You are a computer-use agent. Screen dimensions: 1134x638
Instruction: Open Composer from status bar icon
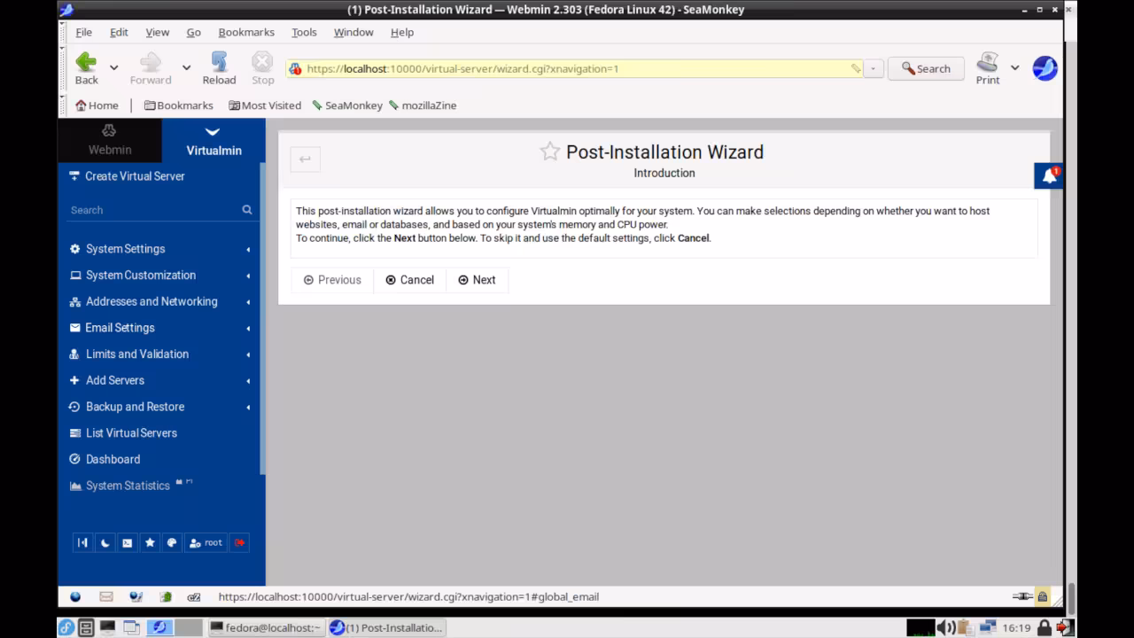(x=136, y=597)
